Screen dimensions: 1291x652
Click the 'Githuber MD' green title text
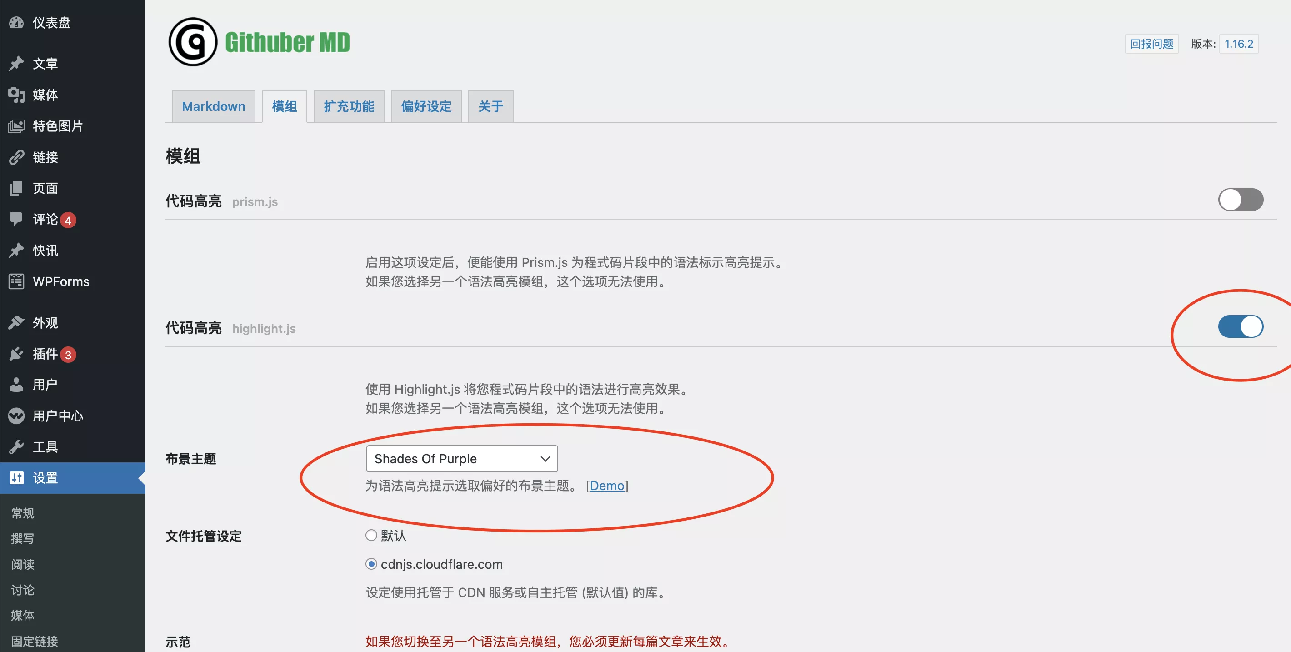click(287, 42)
